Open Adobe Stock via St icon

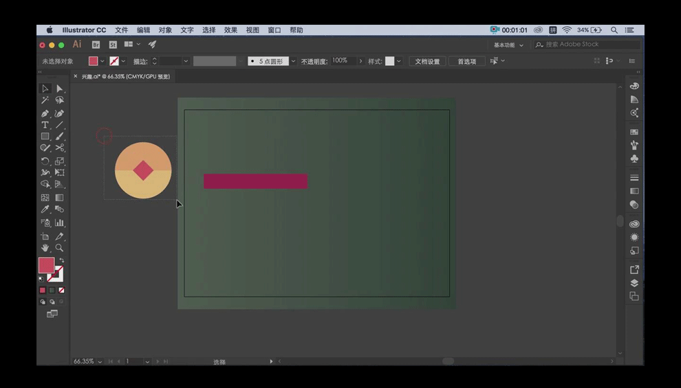coord(113,45)
